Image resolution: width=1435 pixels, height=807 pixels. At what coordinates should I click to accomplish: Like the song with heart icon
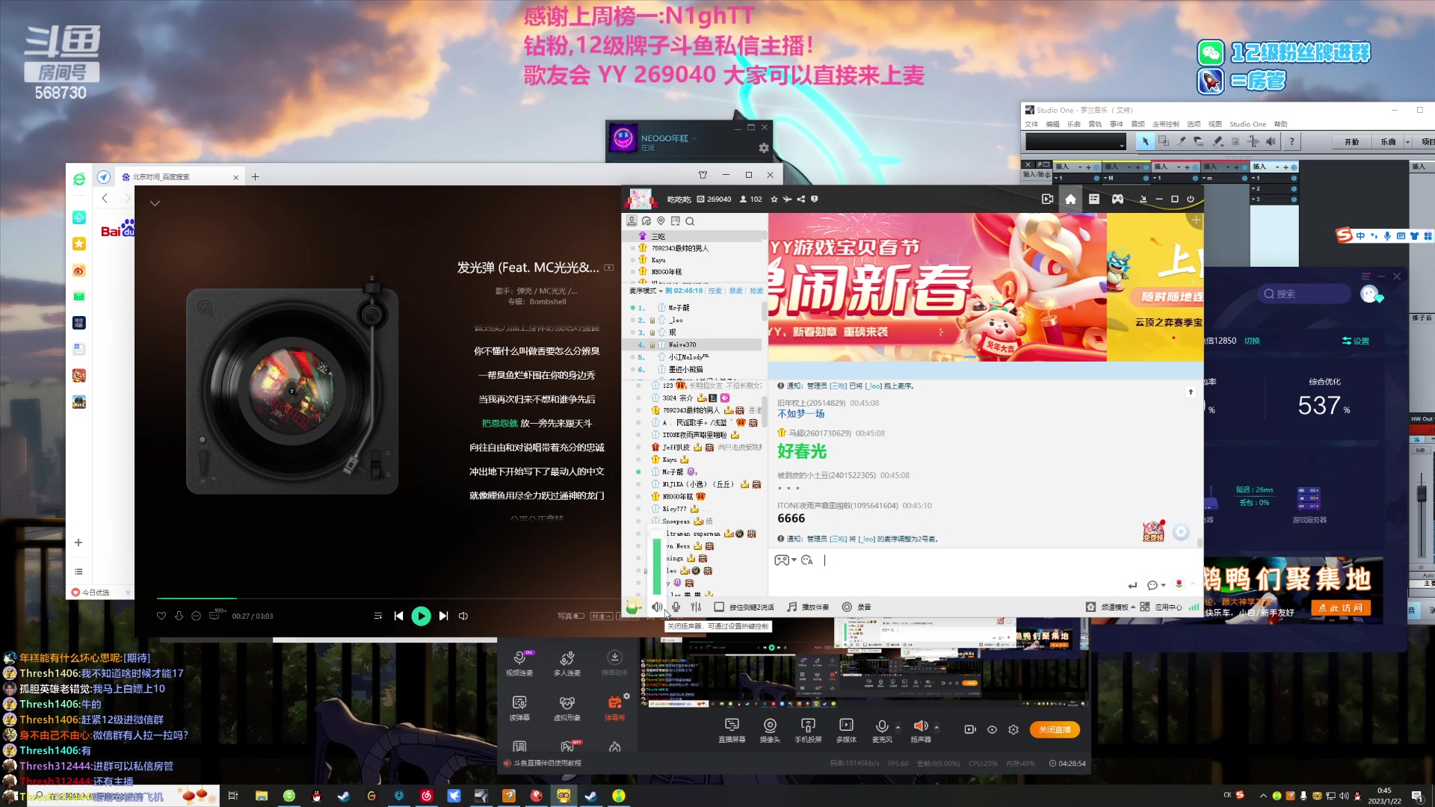pos(161,616)
